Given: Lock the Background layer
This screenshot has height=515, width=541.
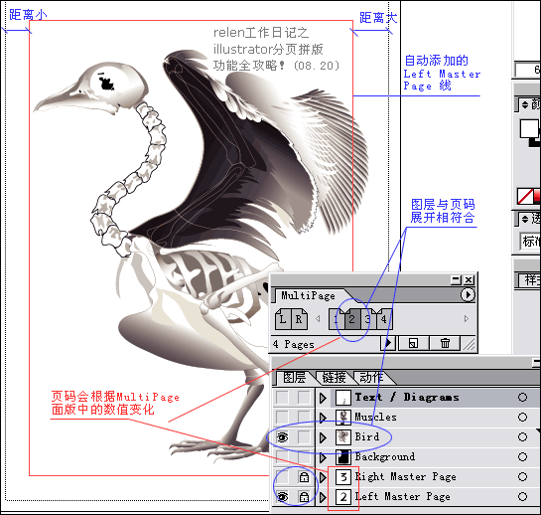Looking at the screenshot, I should (x=304, y=457).
